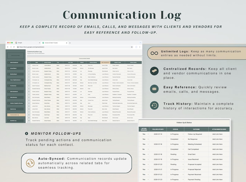Click Add Link Here in Payment Received row
This screenshot has height=182, width=246.
tap(217, 174)
